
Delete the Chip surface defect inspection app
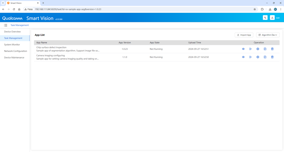pyautogui.click(x=272, y=49)
